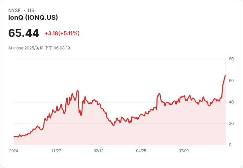The width and height of the screenshot is (243, 168).
Task: Click the 65.44 current price
Action: pos(23,33)
